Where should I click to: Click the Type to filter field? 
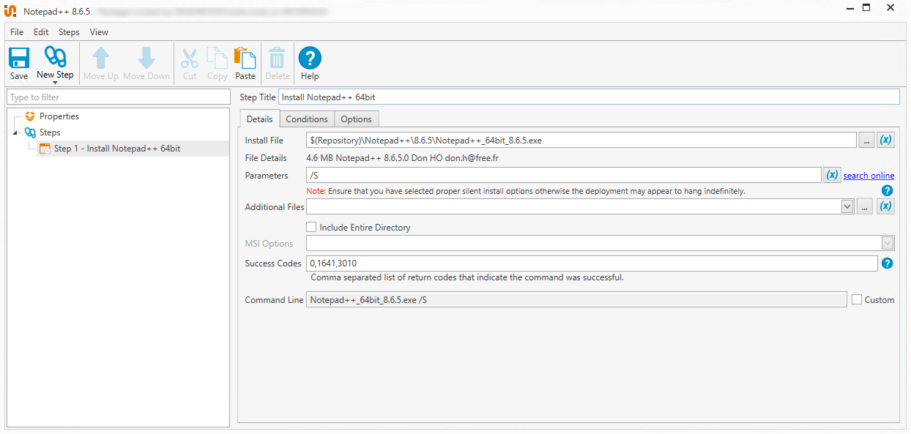[119, 97]
